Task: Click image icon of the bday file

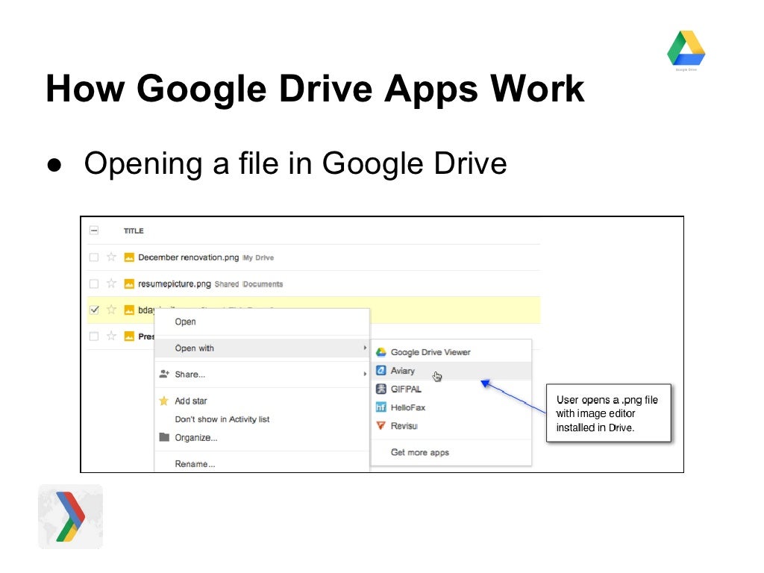Action: [129, 310]
